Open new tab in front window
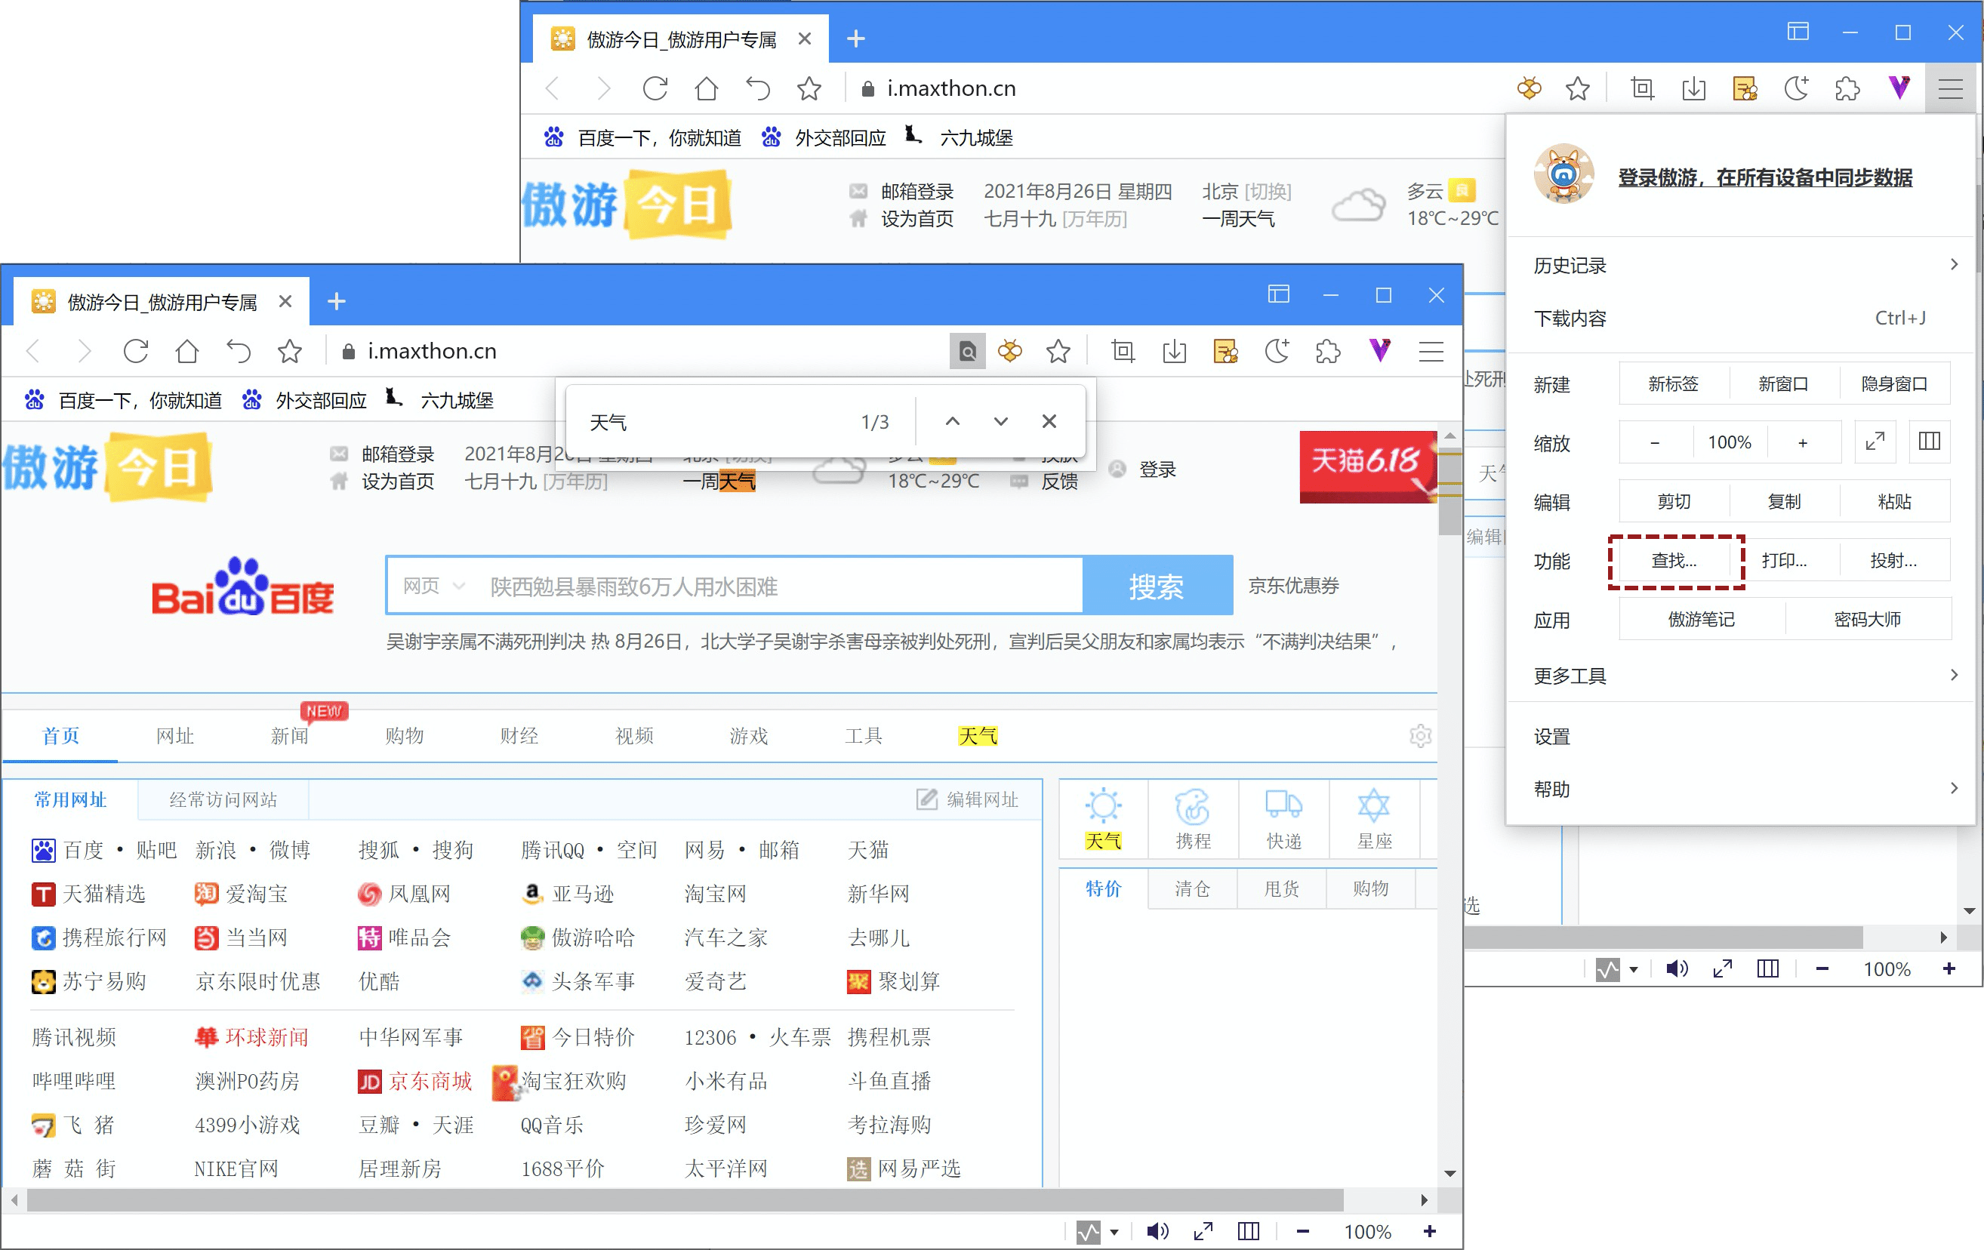Screen dimensions: 1984x1250 (336, 300)
